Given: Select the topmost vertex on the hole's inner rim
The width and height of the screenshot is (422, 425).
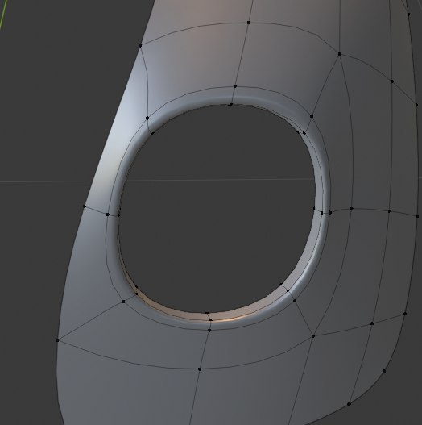Looking at the screenshot, I should click(230, 104).
